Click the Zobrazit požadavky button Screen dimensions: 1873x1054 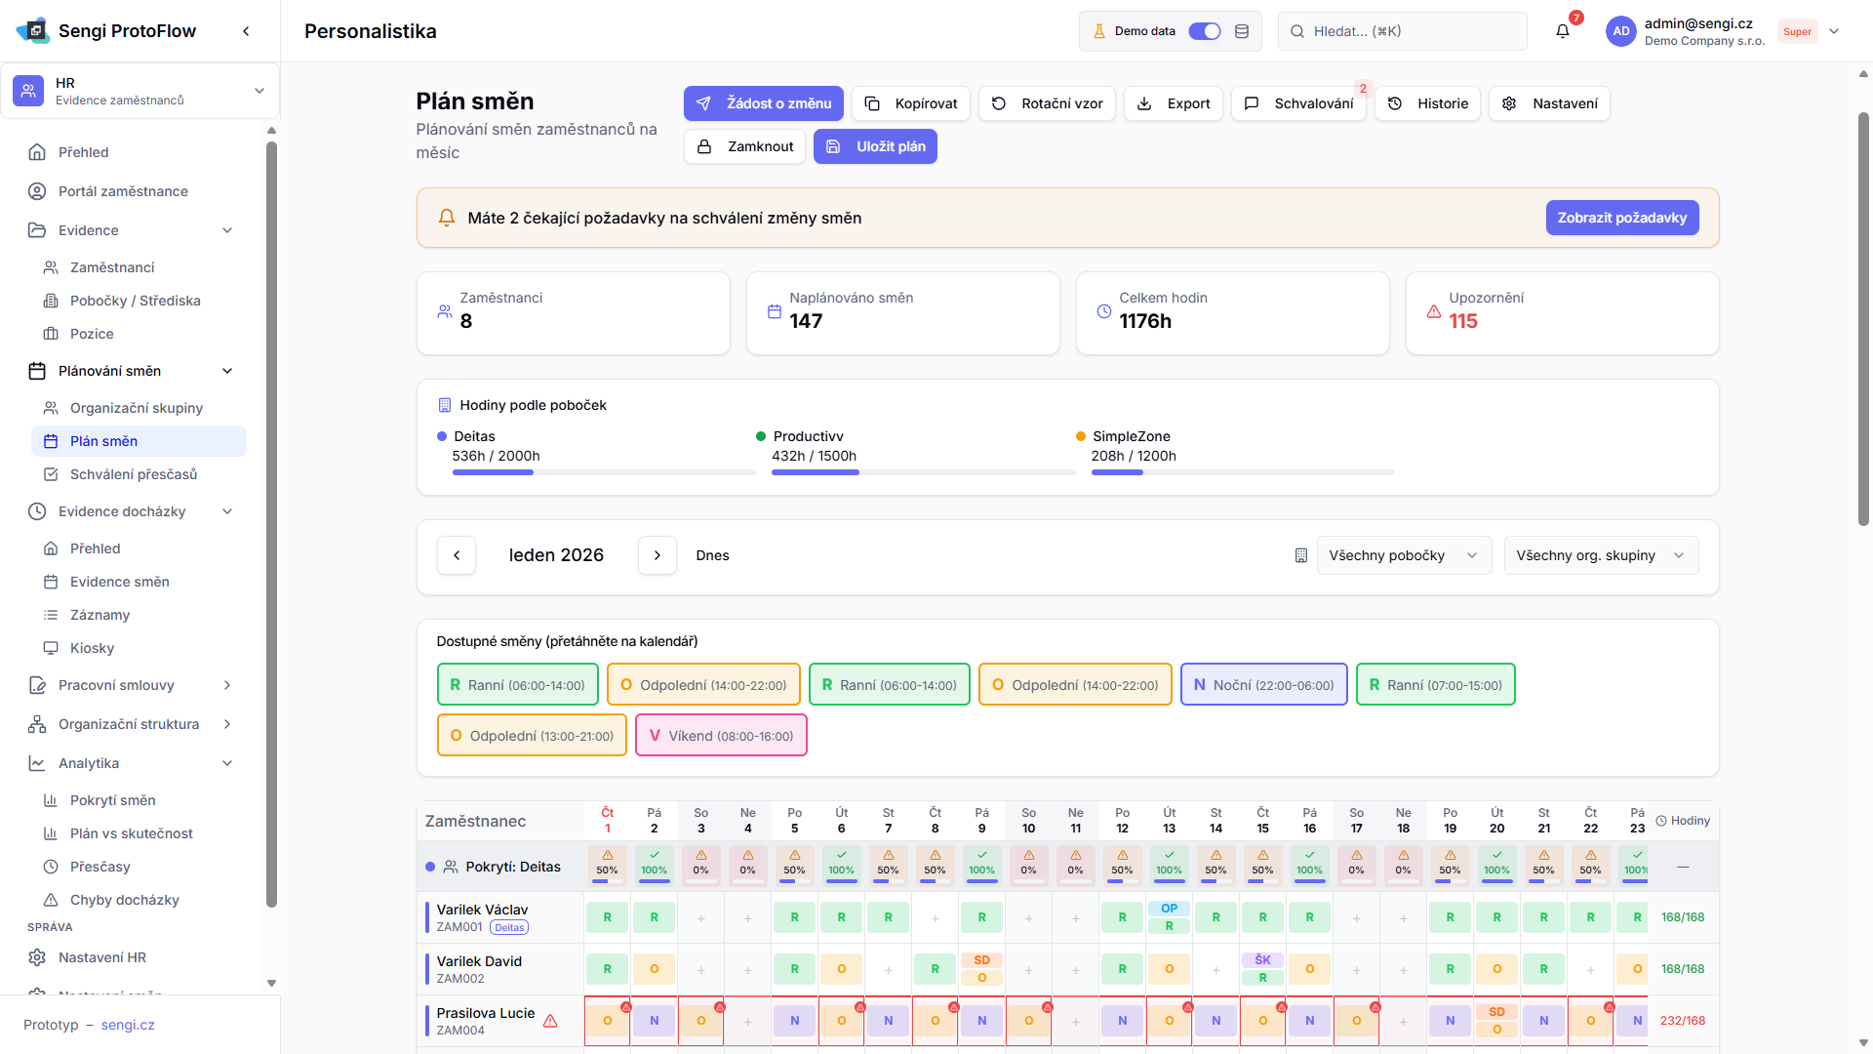[1621, 218]
